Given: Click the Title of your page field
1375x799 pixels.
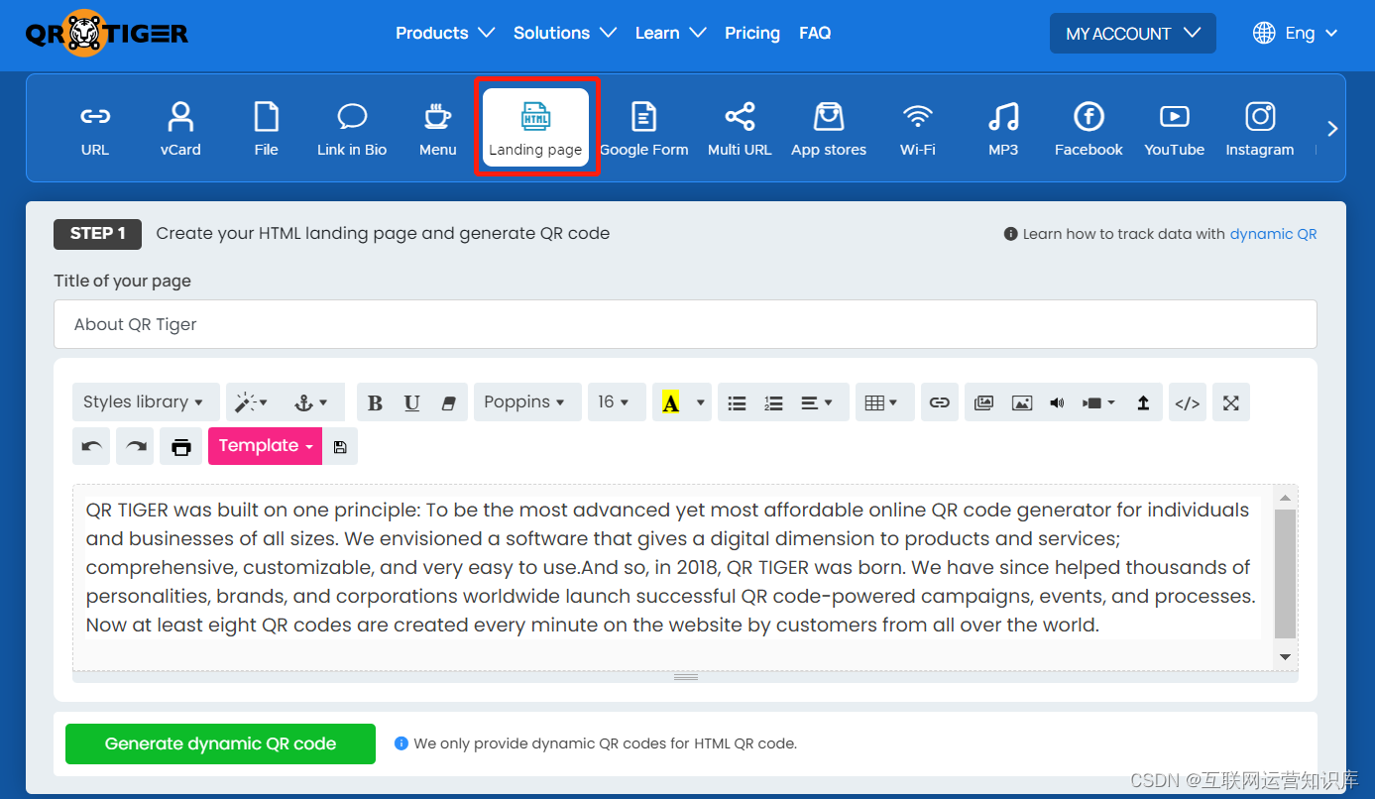Looking at the screenshot, I should pyautogui.click(x=685, y=324).
